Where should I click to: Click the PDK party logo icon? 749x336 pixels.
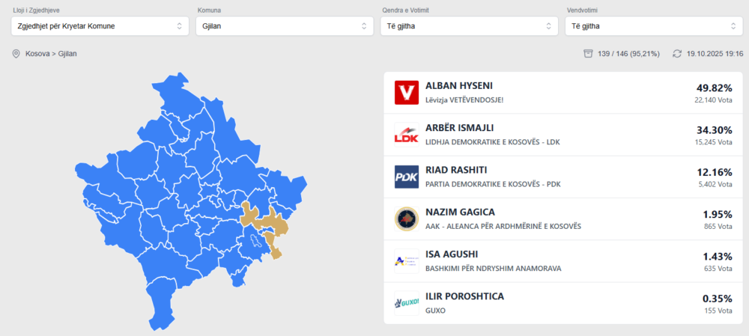tap(407, 177)
